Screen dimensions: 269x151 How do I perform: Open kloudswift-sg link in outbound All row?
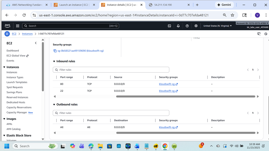(168, 127)
